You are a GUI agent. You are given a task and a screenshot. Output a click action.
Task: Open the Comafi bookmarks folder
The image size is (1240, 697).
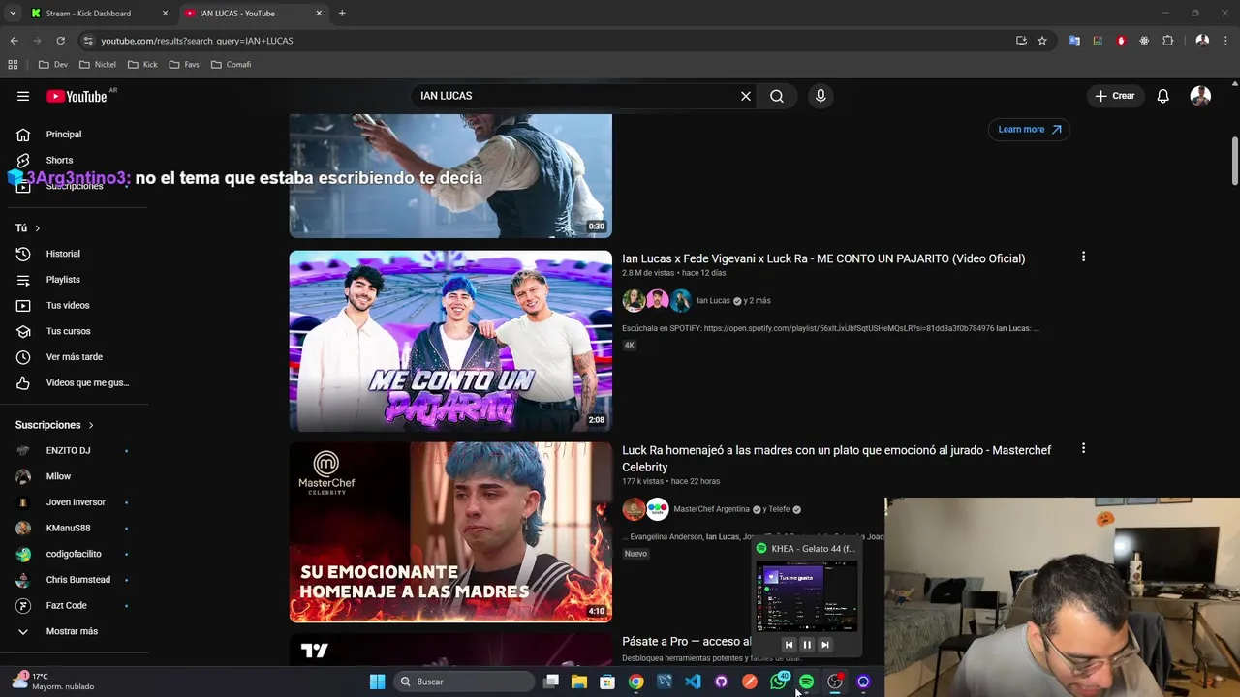tap(231, 65)
